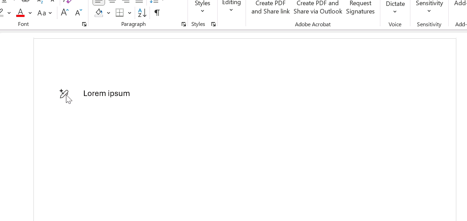
Task: Open the Sensitivity menu
Action: click(429, 7)
